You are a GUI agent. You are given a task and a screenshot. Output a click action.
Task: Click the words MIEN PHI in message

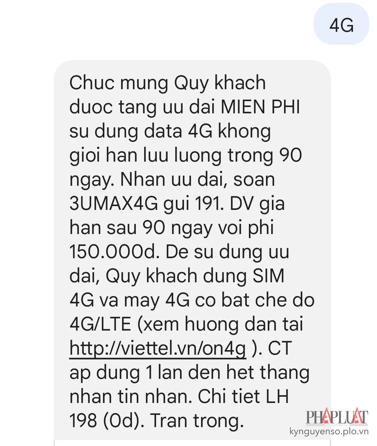coord(261,107)
